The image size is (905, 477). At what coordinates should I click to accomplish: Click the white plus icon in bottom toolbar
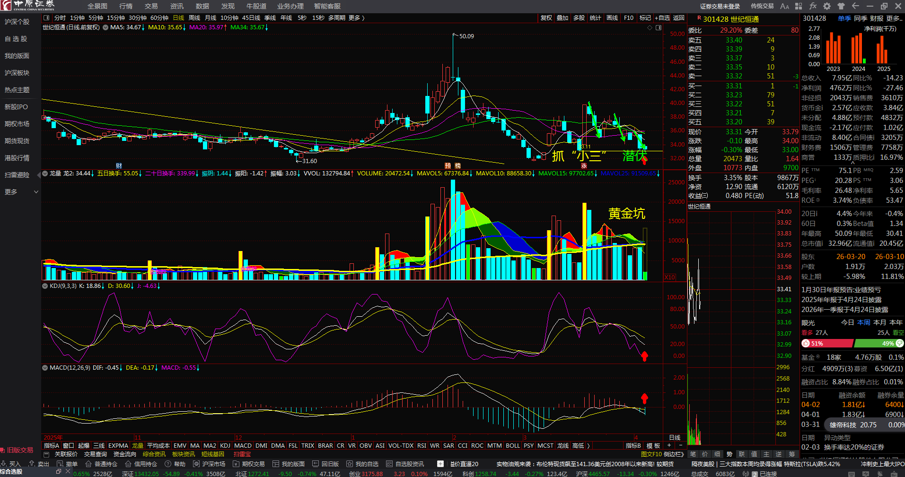click(440, 464)
